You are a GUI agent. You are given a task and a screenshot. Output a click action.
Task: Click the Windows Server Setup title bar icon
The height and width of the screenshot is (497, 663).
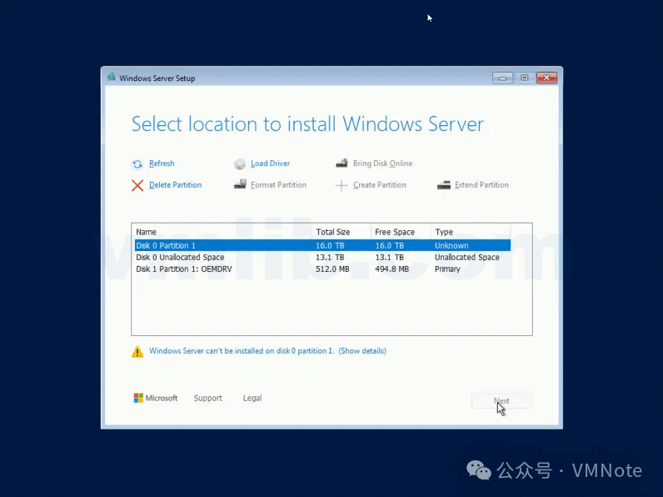[x=112, y=78]
